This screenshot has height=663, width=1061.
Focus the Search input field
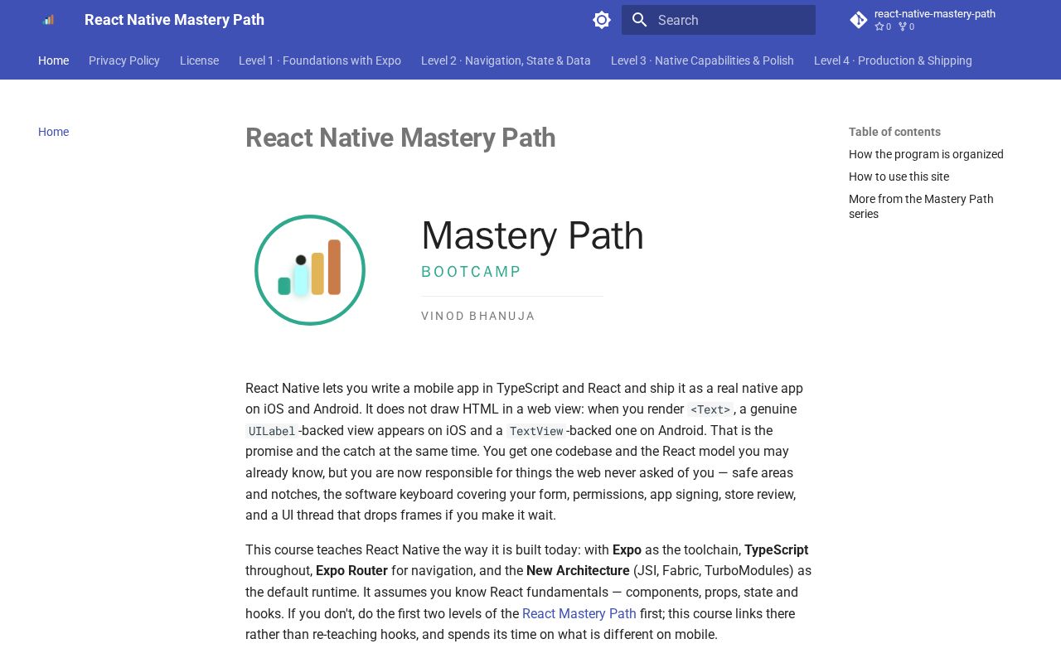tap(719, 20)
